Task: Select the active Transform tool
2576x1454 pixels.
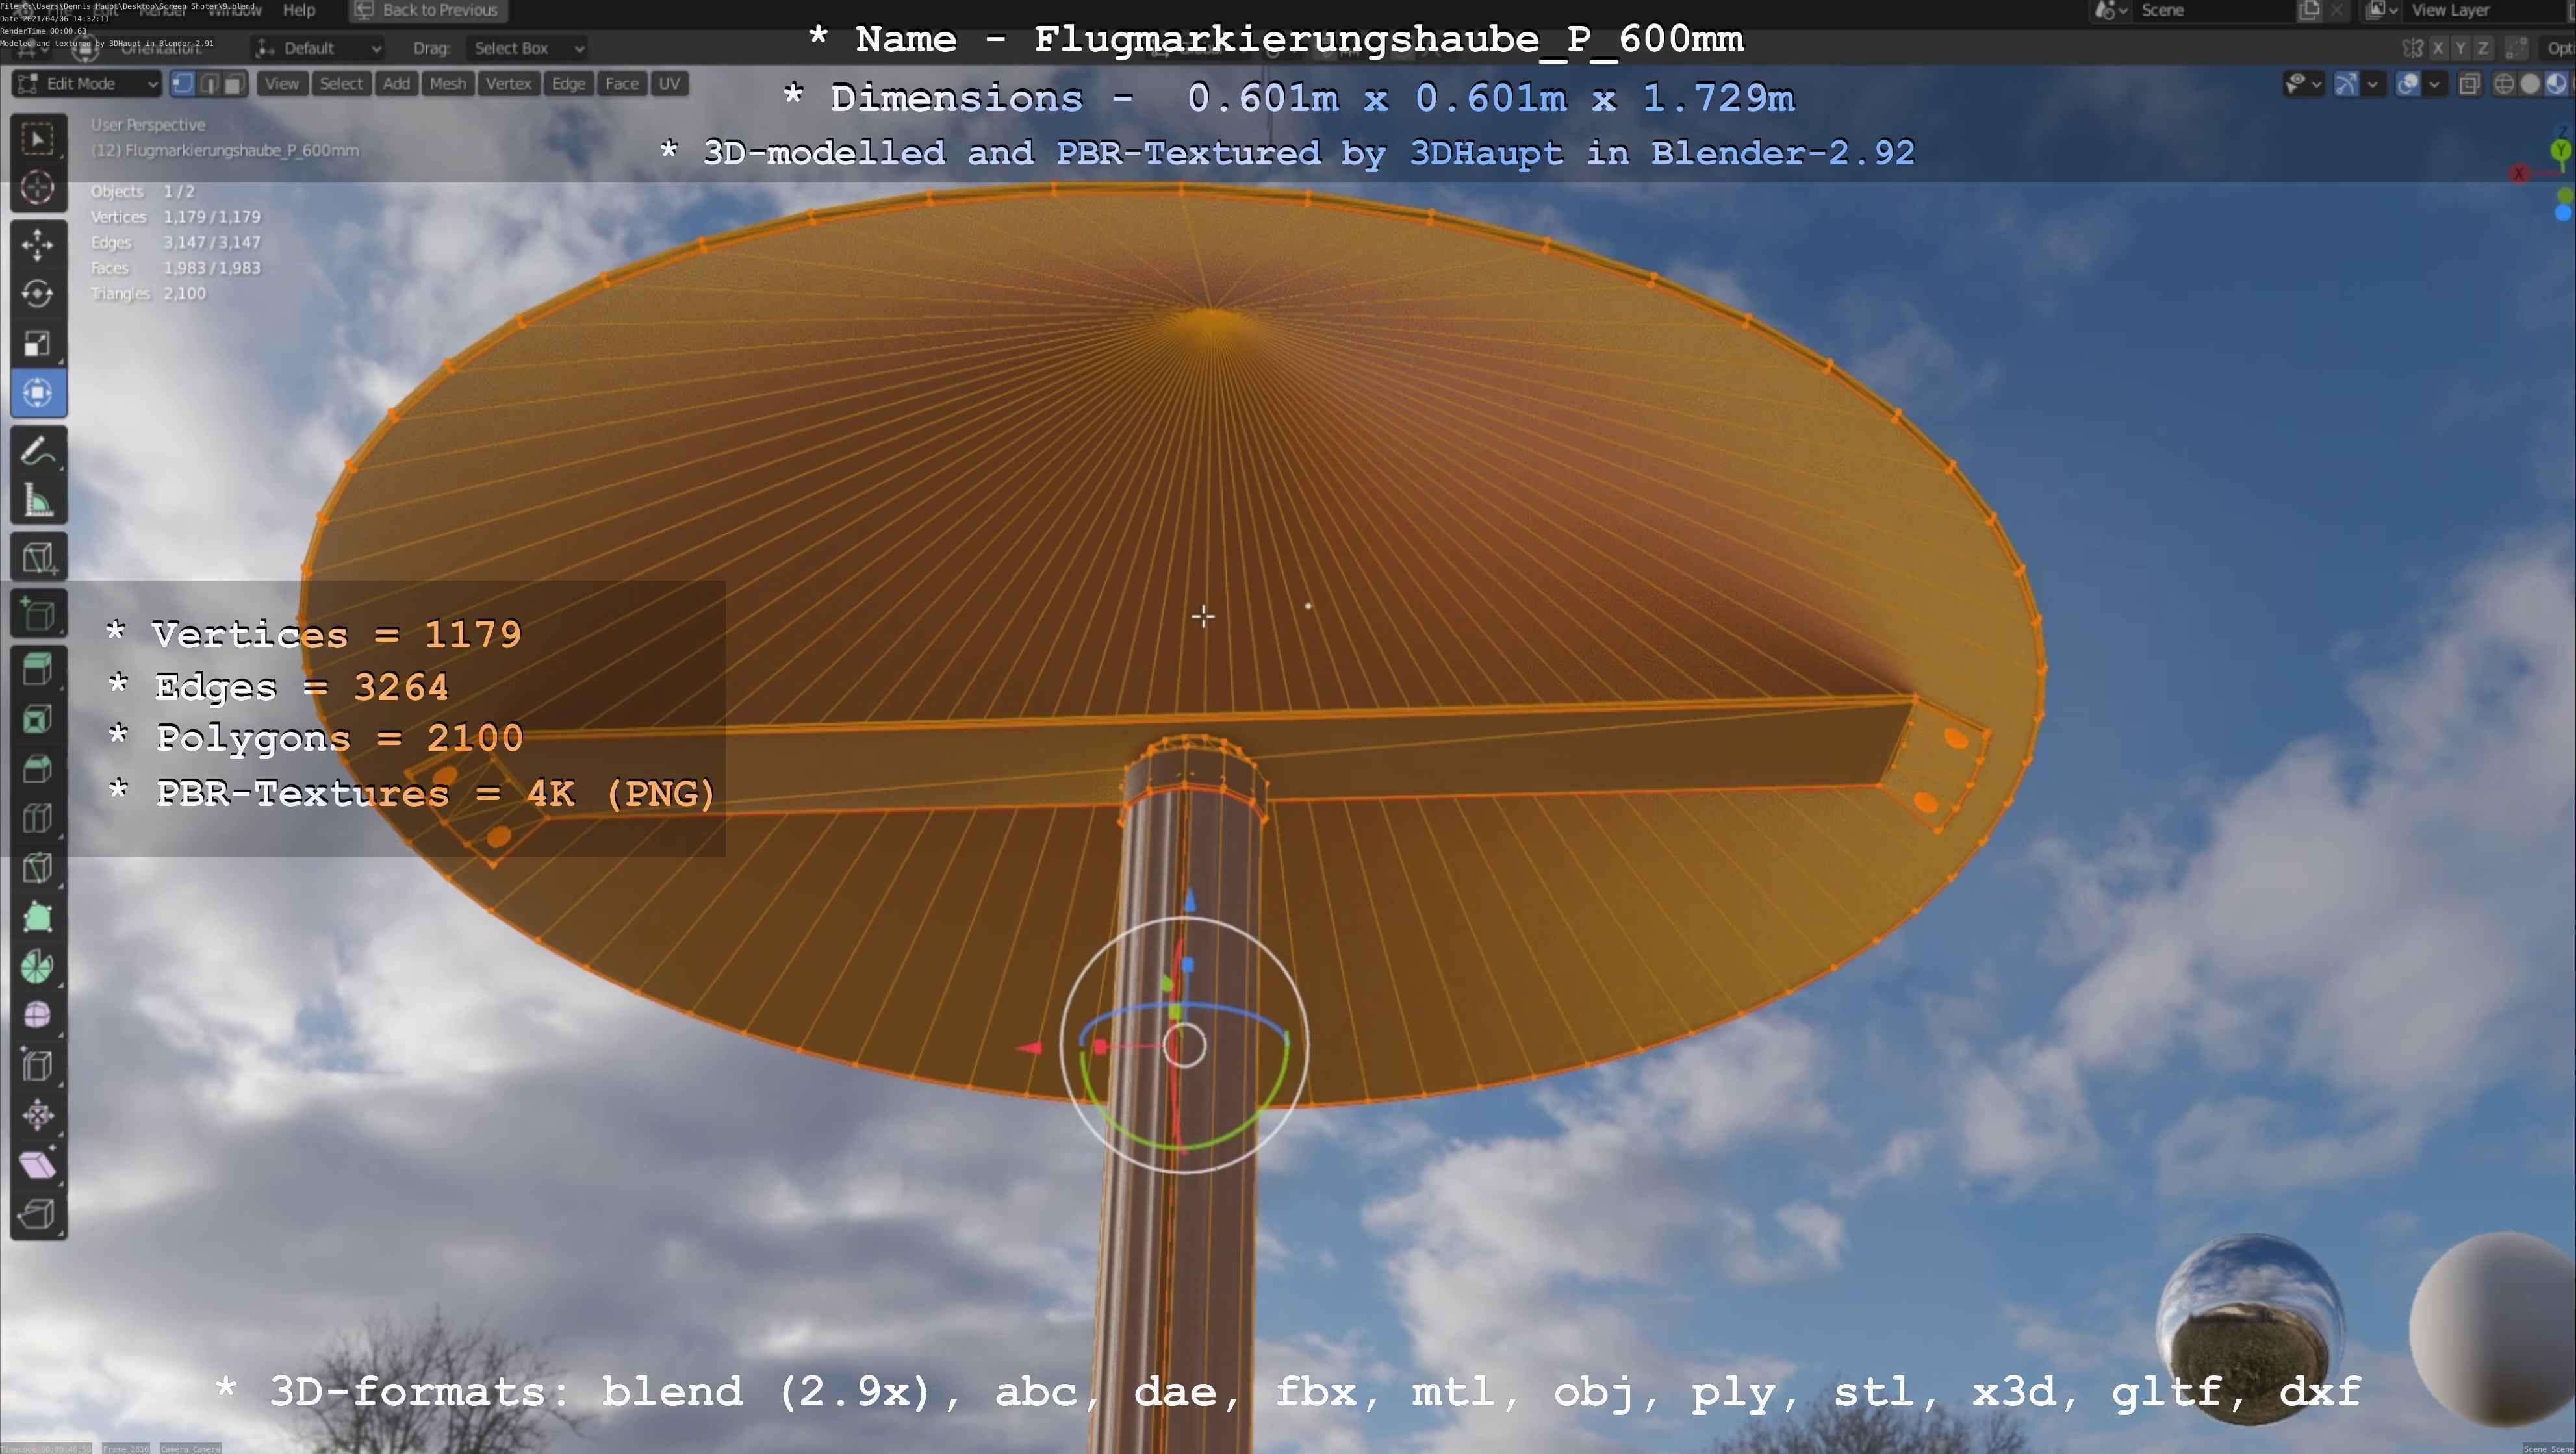Action: click(x=38, y=393)
